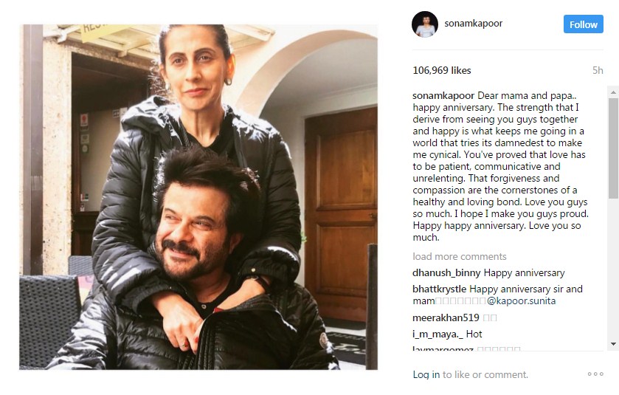This screenshot has height=395, width=619.
Task: Click the sonamkapoor name in caption
Action: pyautogui.click(x=443, y=95)
